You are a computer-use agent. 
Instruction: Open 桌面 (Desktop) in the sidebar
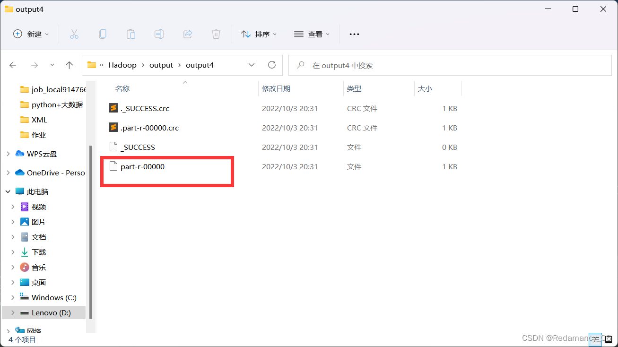33,282
